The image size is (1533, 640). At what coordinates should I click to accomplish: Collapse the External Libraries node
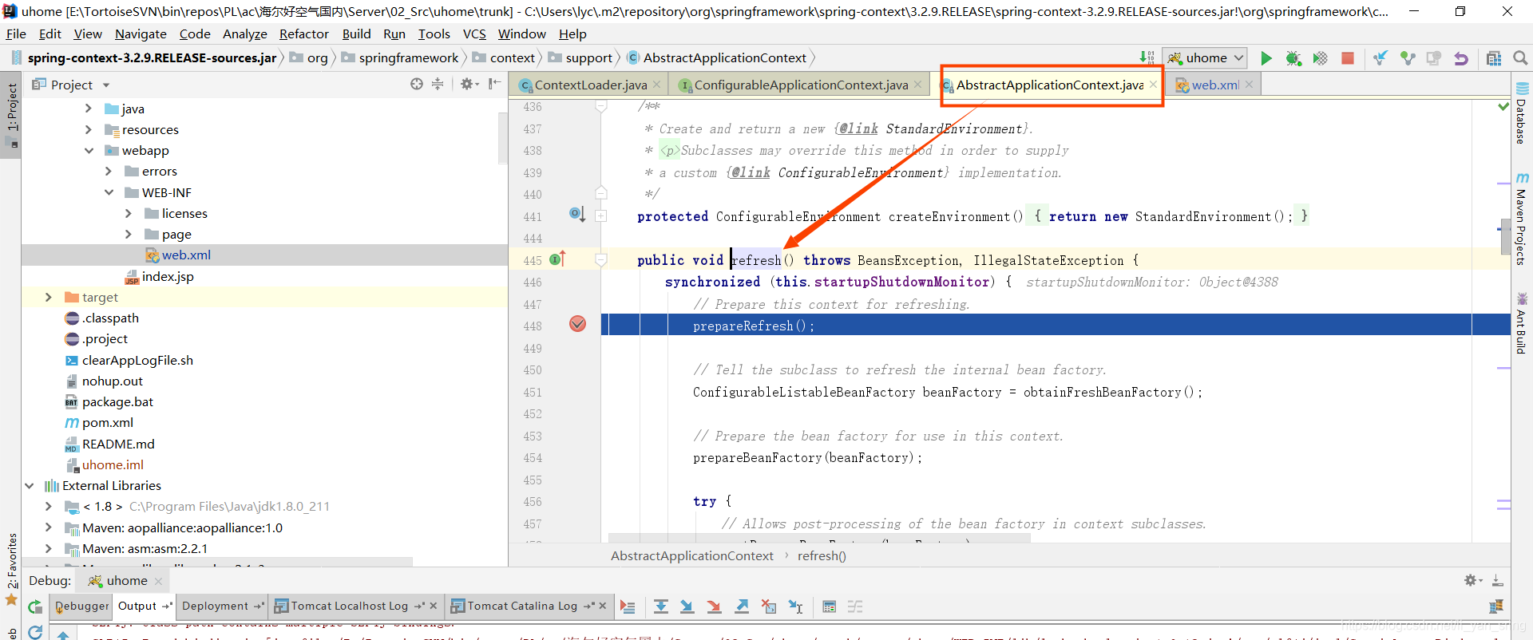tap(30, 485)
